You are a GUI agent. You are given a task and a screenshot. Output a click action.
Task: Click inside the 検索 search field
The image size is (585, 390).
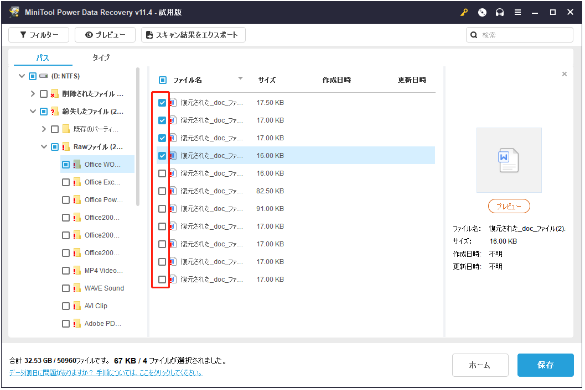click(x=520, y=34)
